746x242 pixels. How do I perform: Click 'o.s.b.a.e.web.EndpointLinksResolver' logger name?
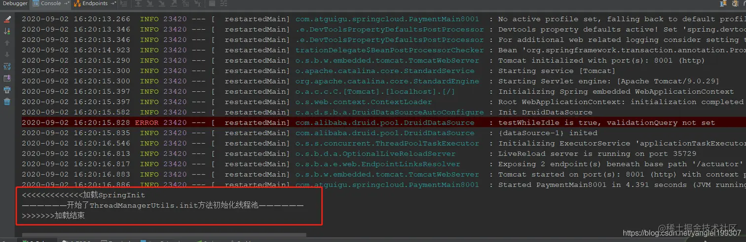(378, 164)
